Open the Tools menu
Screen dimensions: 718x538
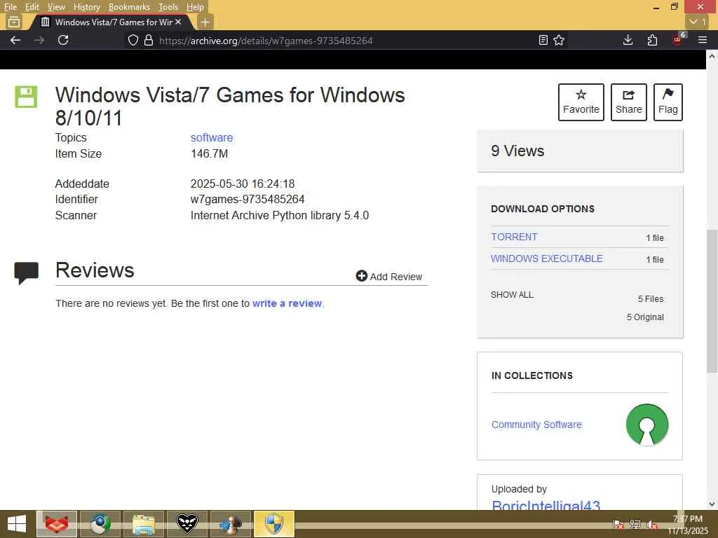click(x=168, y=7)
